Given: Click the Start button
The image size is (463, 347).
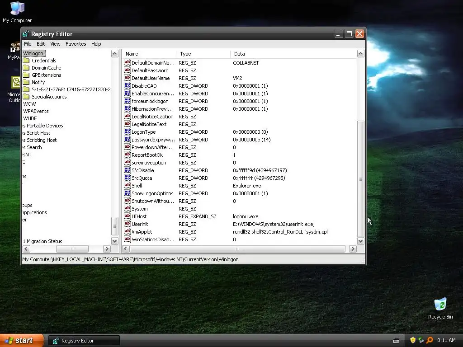Looking at the screenshot, I should click(x=22, y=341).
